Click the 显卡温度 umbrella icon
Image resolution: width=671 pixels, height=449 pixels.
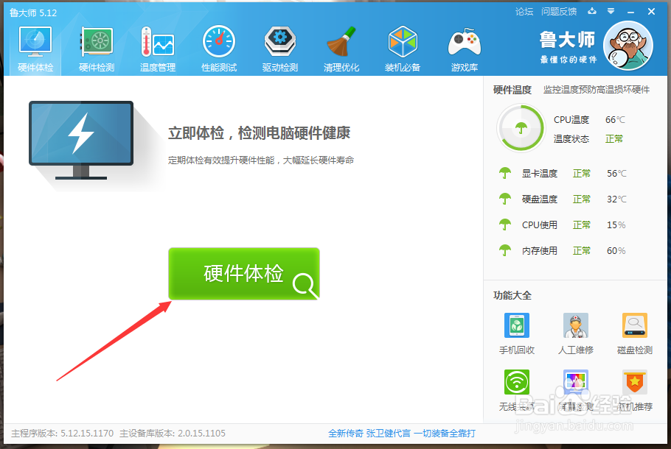(505, 173)
